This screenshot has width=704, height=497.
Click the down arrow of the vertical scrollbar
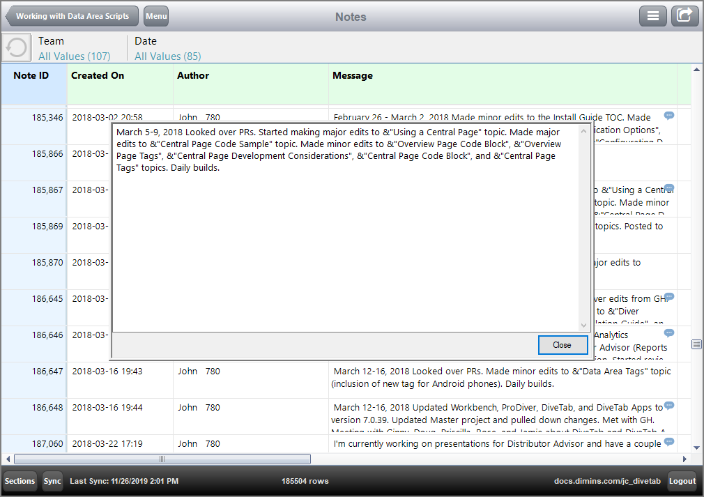pyautogui.click(x=696, y=448)
